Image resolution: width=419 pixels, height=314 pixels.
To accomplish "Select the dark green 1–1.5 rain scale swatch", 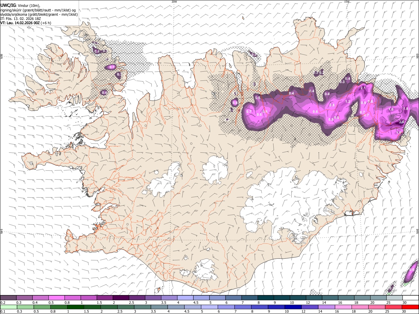I will pos(75,307).
